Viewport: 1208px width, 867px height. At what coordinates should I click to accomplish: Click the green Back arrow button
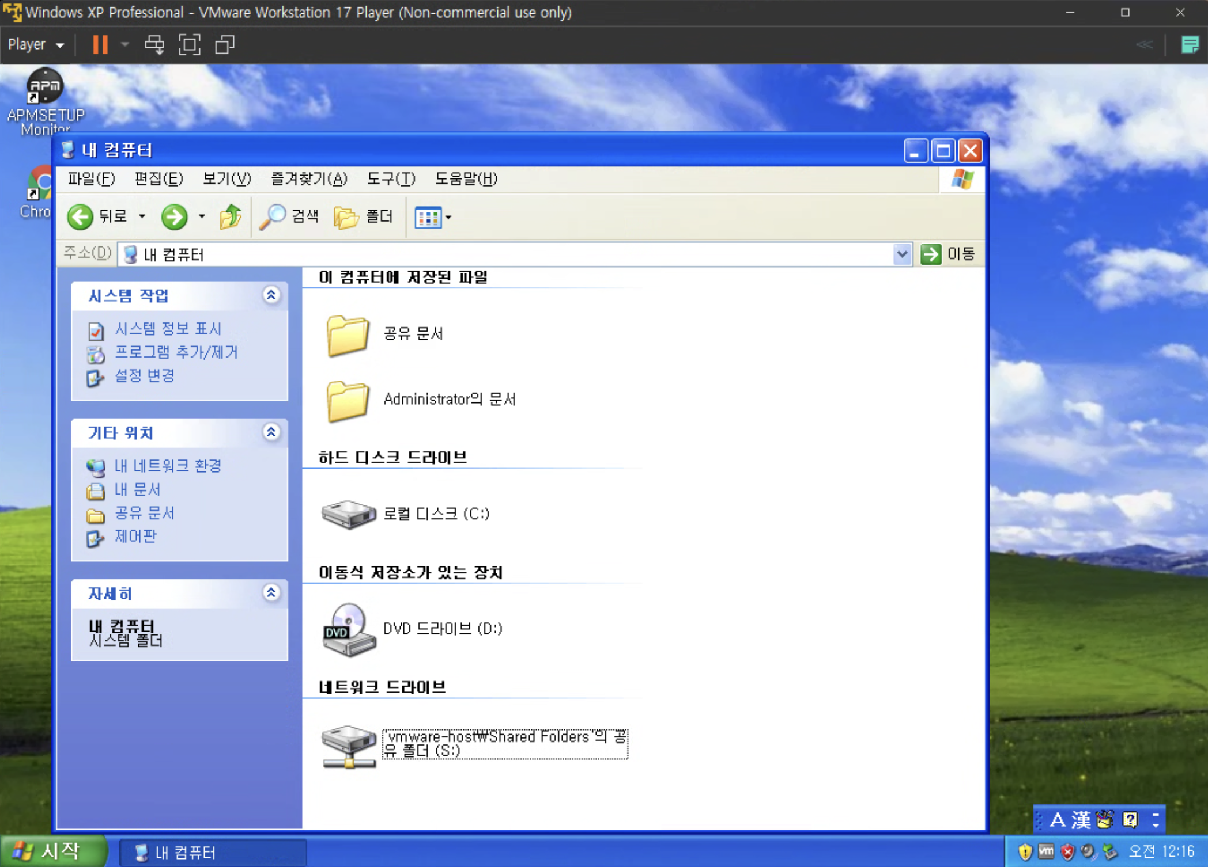pyautogui.click(x=80, y=217)
